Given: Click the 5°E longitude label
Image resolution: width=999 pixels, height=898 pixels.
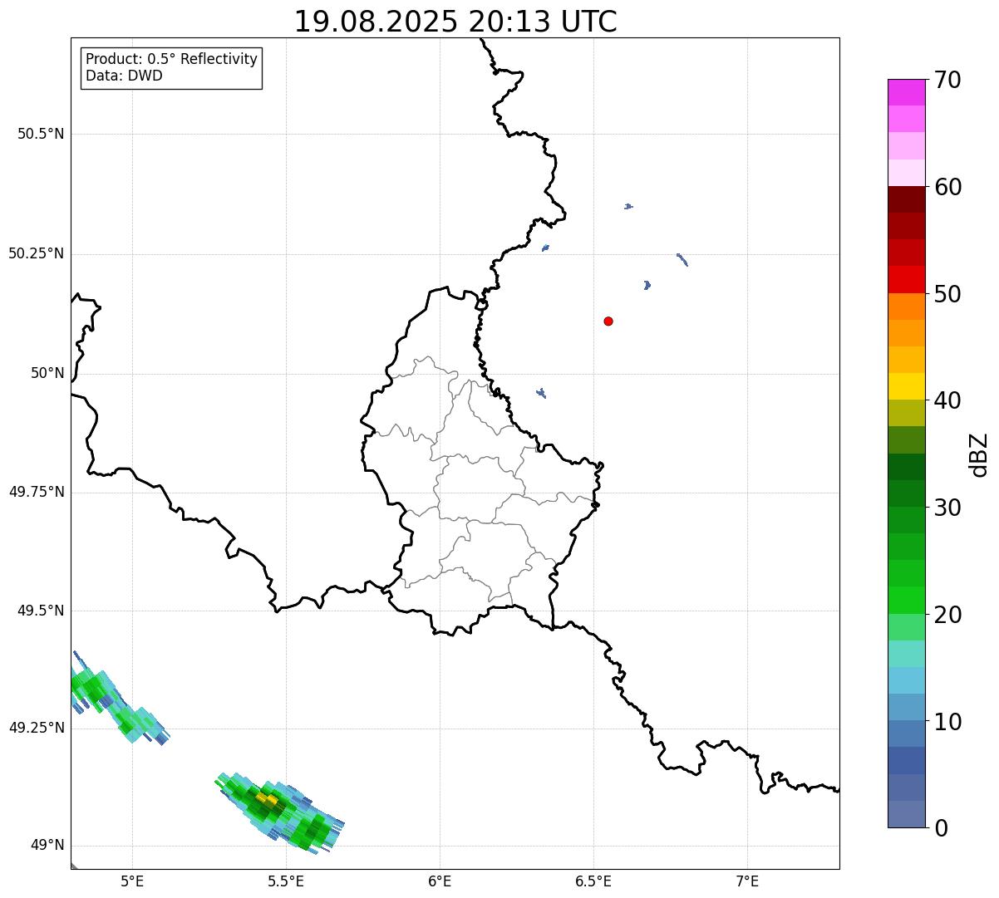Looking at the screenshot, I should [132, 881].
